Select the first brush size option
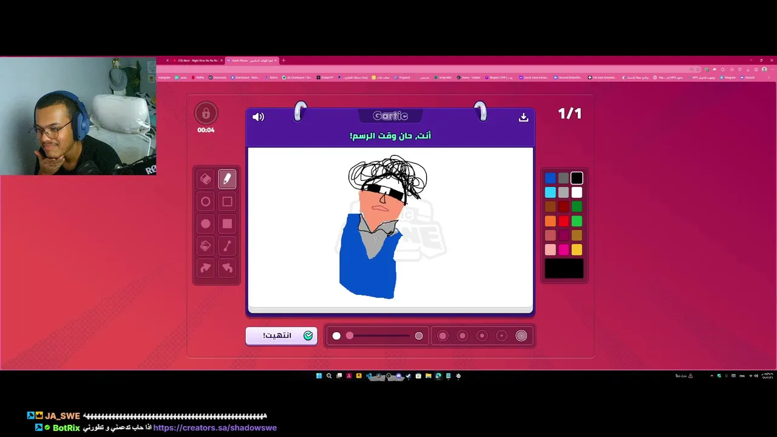This screenshot has height=437, width=777. point(443,336)
